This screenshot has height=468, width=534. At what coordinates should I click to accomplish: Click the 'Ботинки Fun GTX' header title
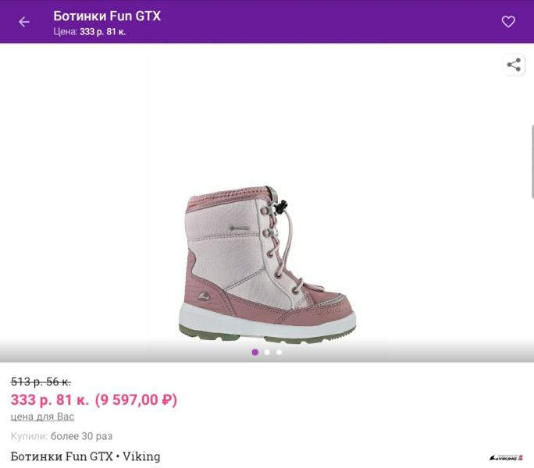pos(107,16)
